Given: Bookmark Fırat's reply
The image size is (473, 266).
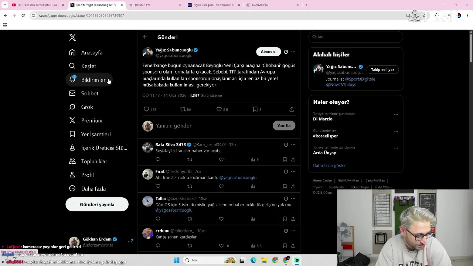Looking at the screenshot, I should 285,187.
